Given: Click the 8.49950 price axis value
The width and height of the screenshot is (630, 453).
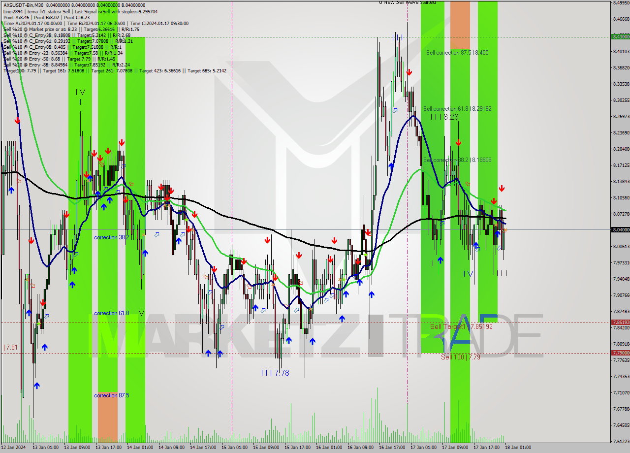Looking at the screenshot, I should click(x=621, y=2).
